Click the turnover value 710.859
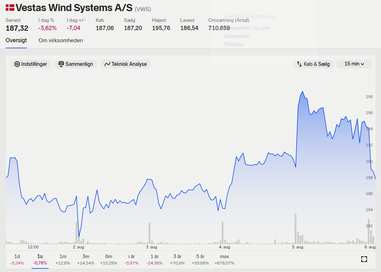The image size is (381, 272). 219,28
